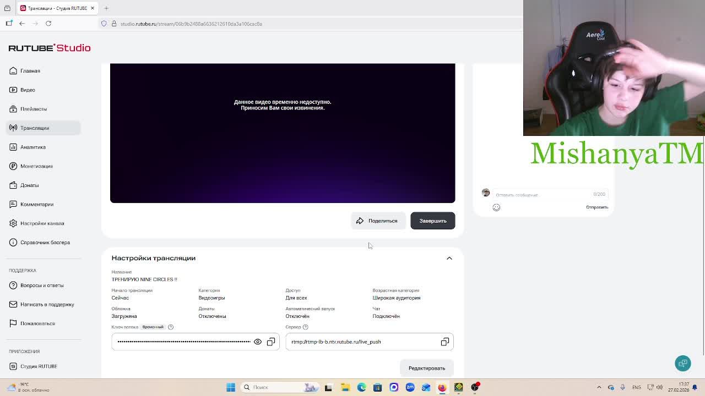Click the stream key field
The height and width of the screenshot is (396, 705).
(196, 342)
